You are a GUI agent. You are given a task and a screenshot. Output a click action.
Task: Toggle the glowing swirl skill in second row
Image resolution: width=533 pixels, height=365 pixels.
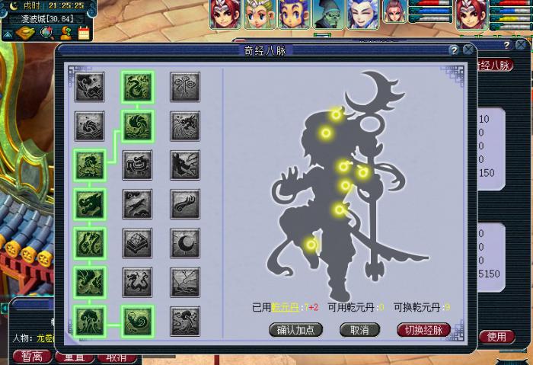pos(138,126)
